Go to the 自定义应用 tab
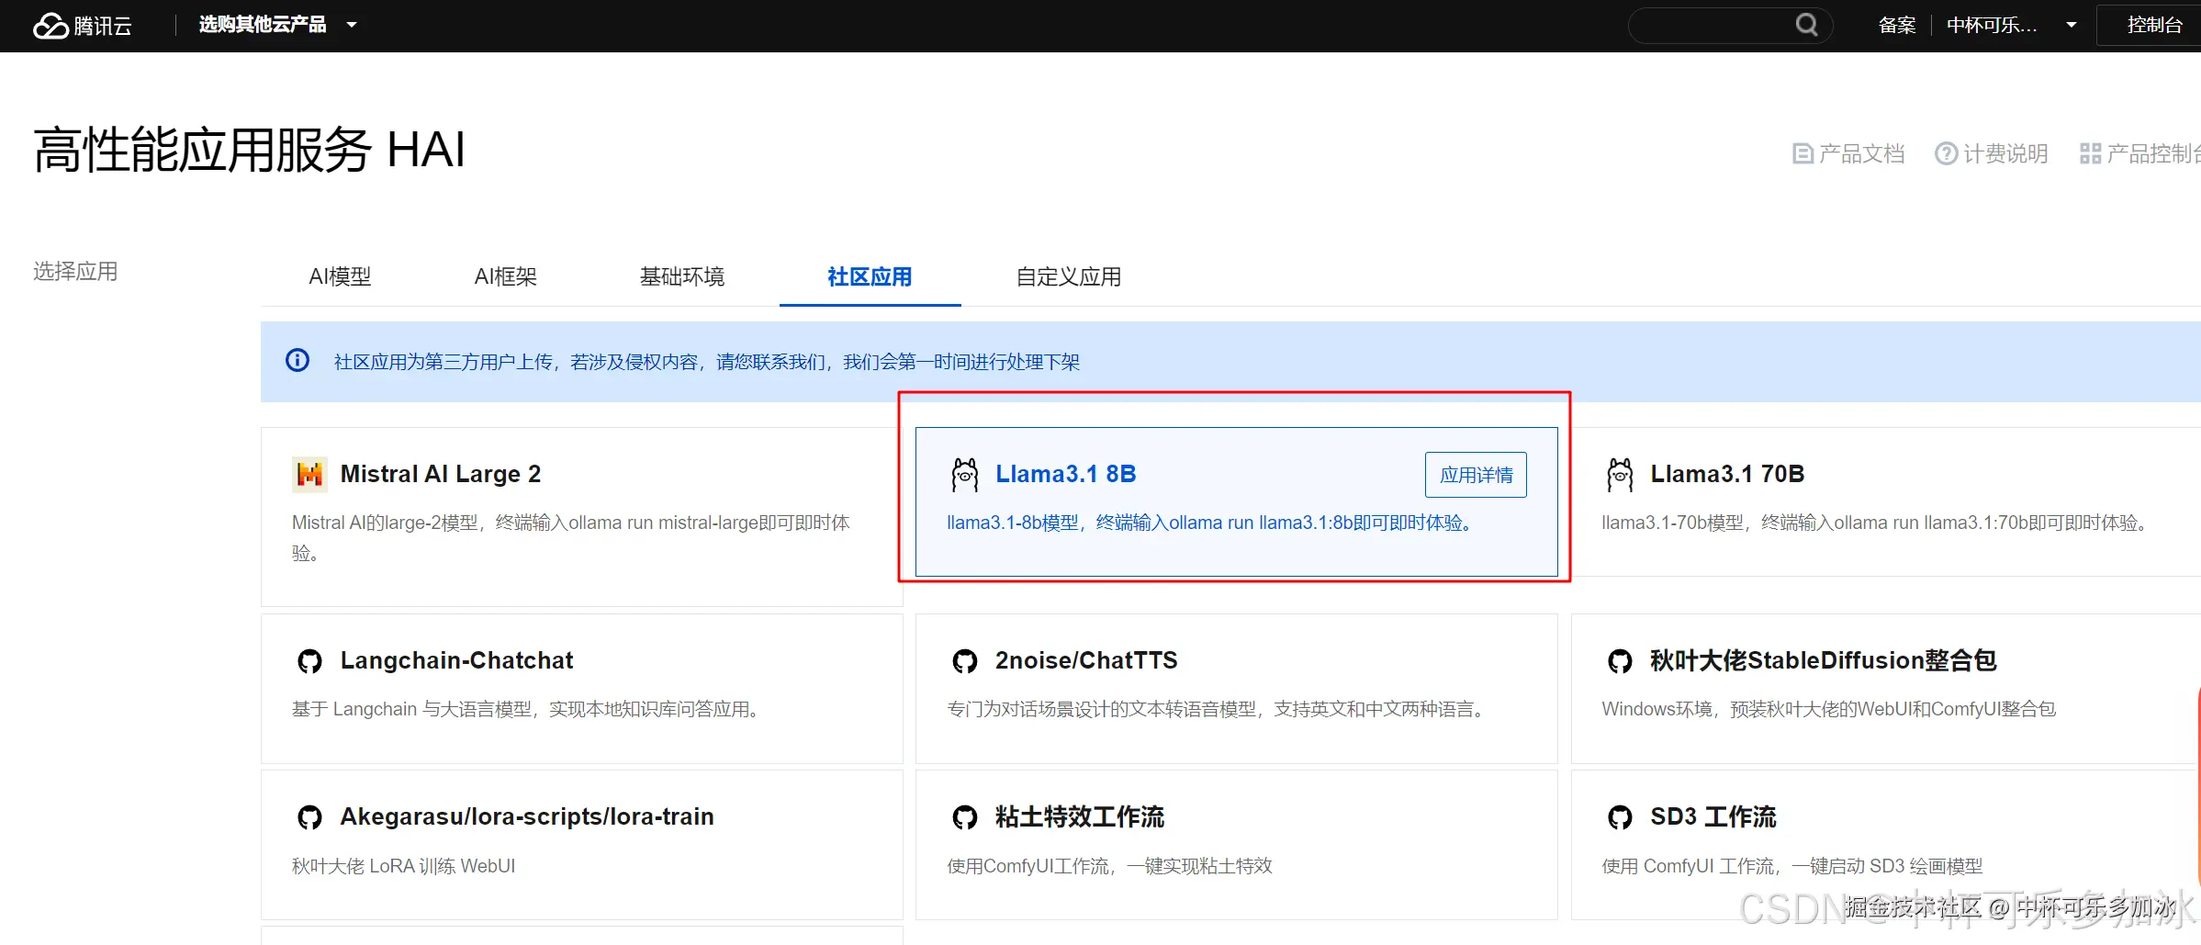Viewport: 2201px width, 945px height. (1069, 276)
